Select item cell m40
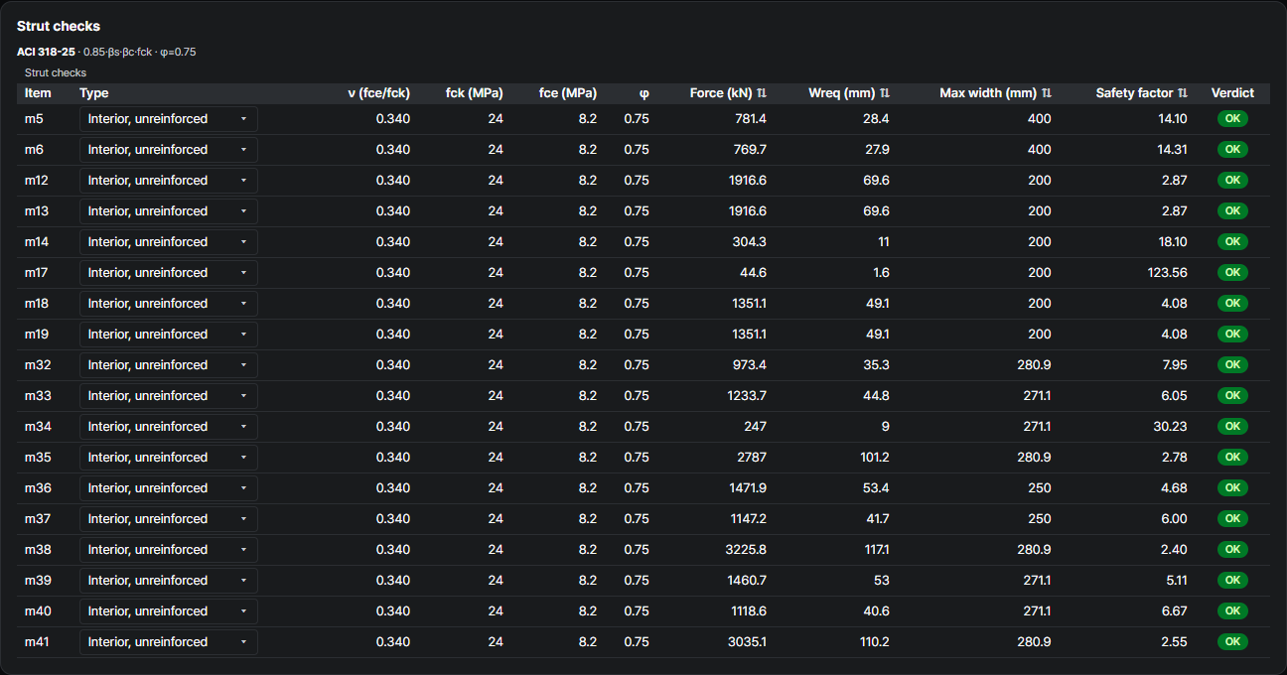The height and width of the screenshot is (675, 1287). tap(38, 611)
